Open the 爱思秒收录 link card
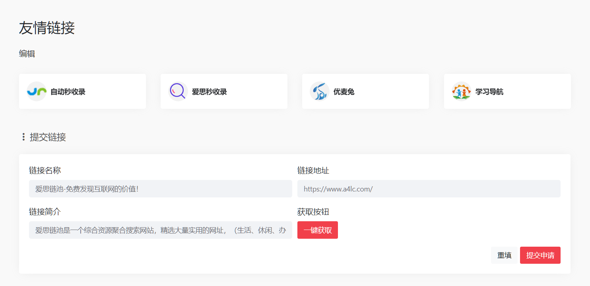Viewport: 590px width, 286px height. (224, 91)
